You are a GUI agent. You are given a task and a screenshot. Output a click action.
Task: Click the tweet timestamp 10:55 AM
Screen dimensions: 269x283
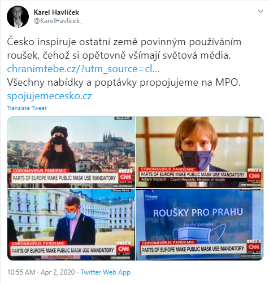[21, 272]
